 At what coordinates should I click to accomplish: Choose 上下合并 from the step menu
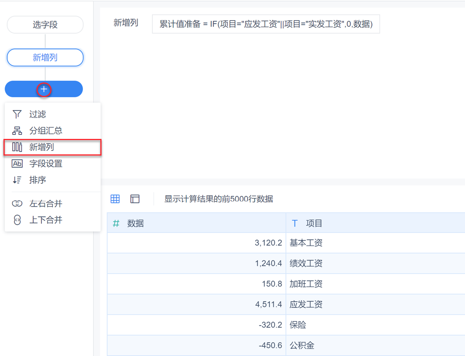[53, 220]
